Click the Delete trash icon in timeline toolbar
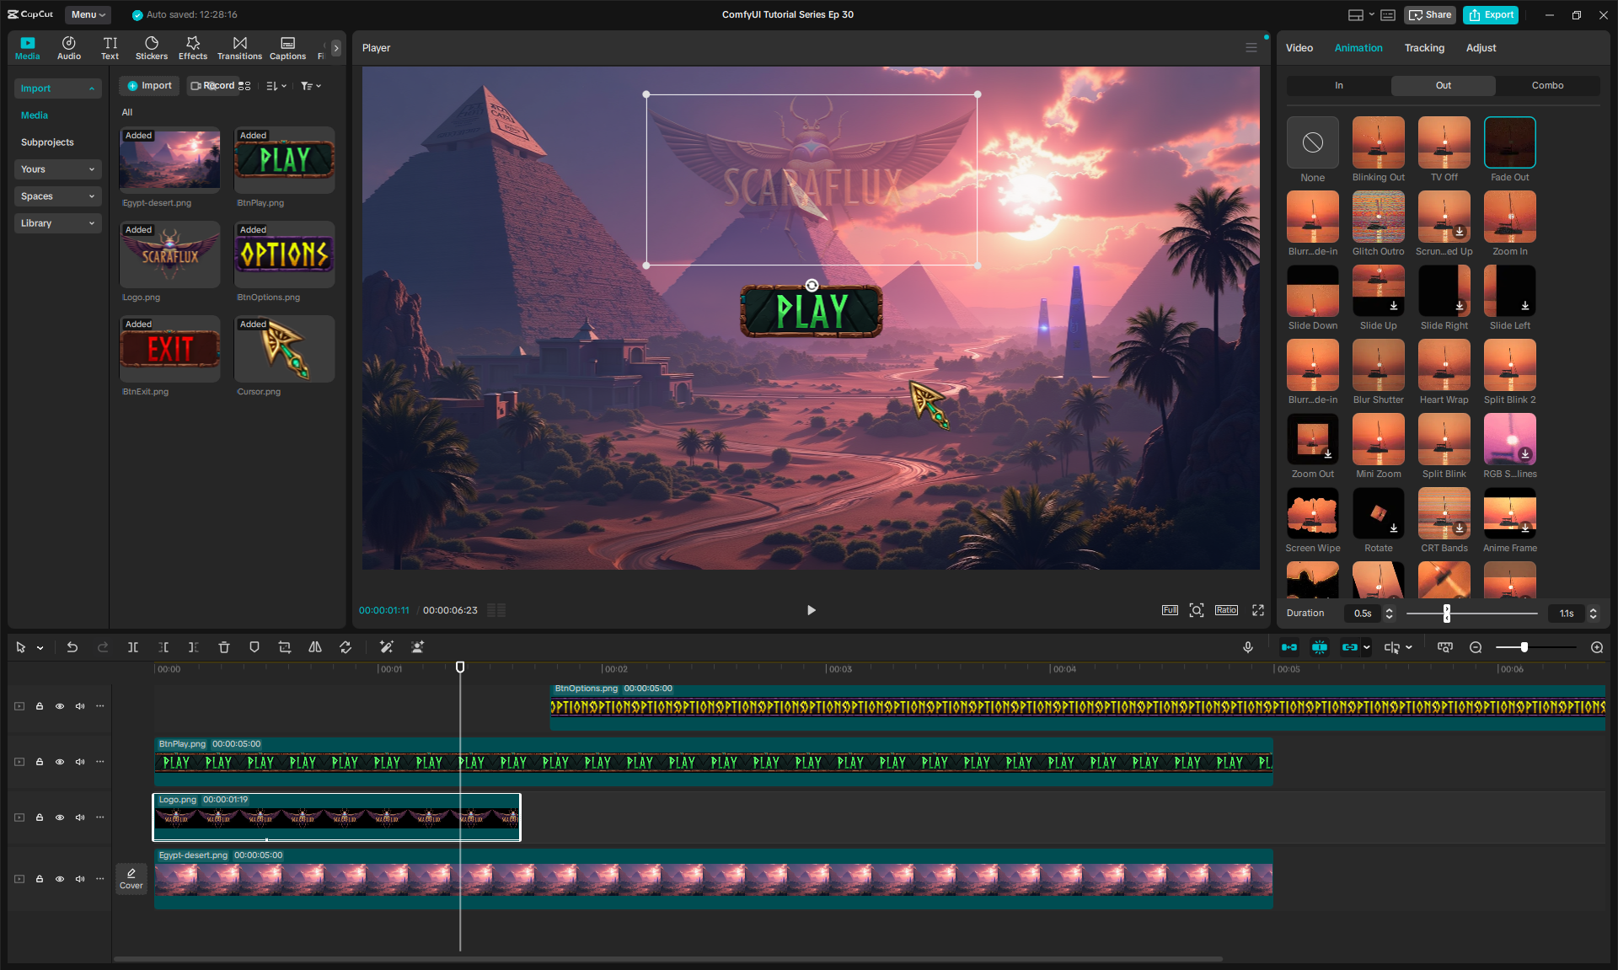1618x970 pixels. (x=224, y=647)
